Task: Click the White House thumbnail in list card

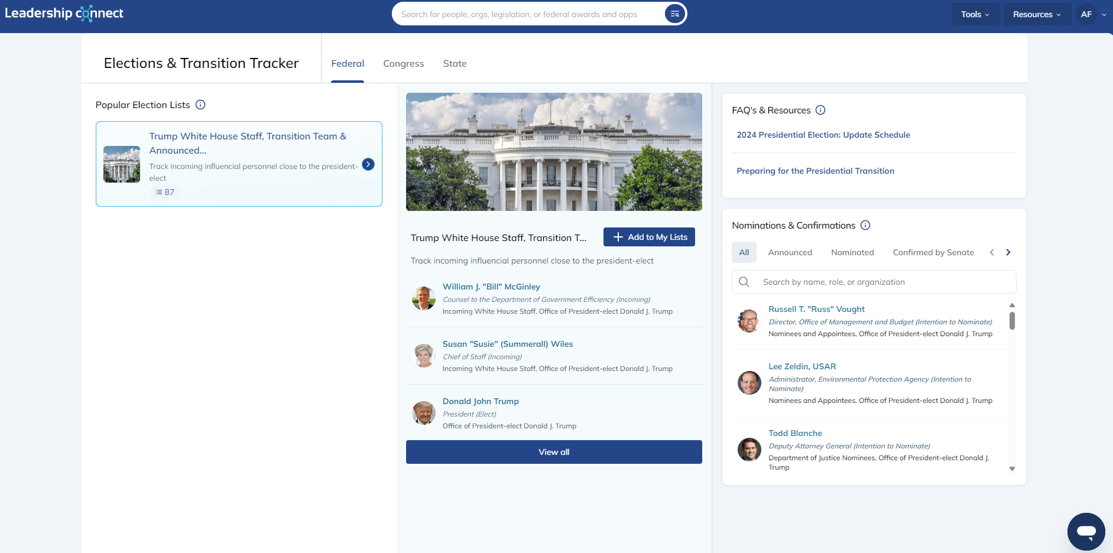Action: (x=122, y=164)
